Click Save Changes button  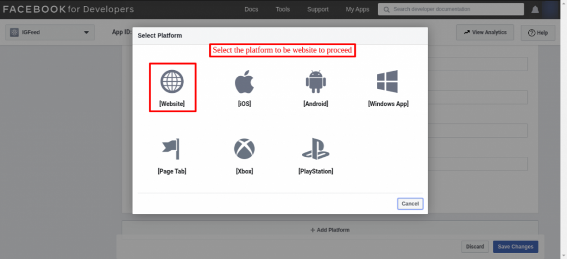[x=516, y=247]
